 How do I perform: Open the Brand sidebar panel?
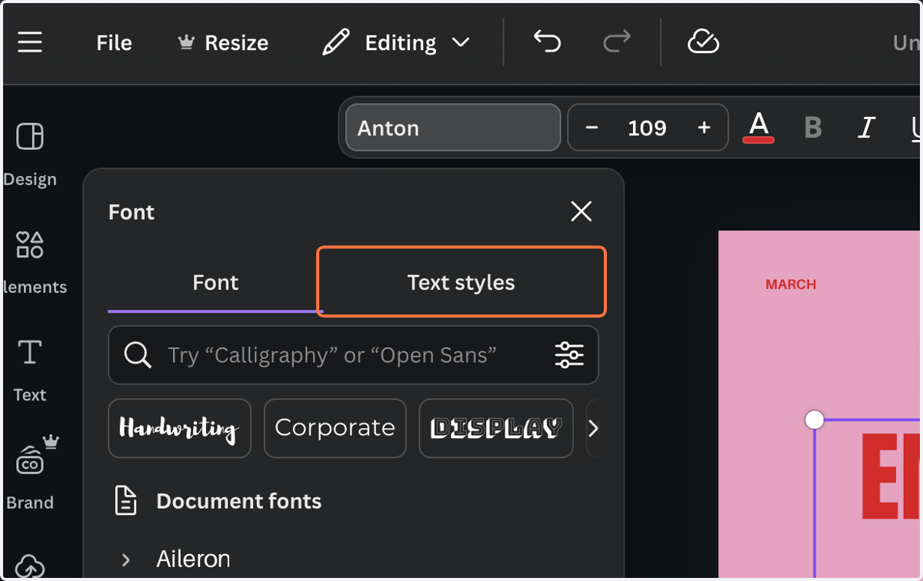pyautogui.click(x=30, y=473)
